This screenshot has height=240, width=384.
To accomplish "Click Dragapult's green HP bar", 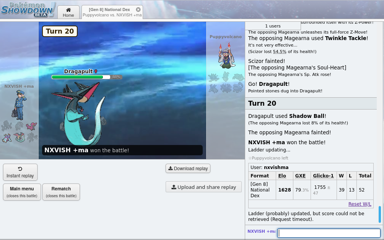I will point(78,77).
